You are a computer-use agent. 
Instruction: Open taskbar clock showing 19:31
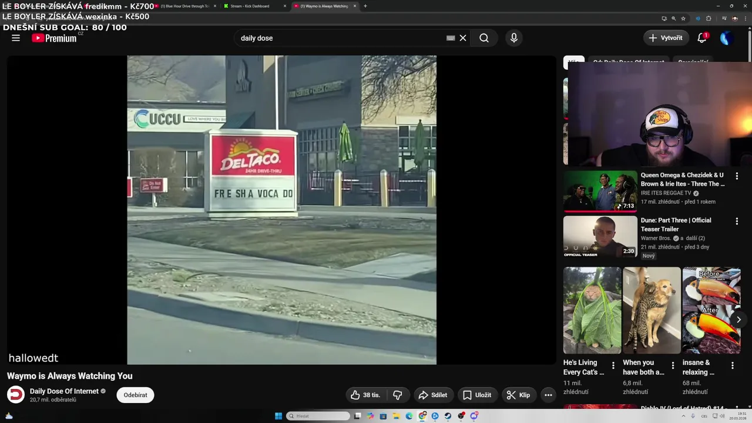tap(737, 416)
